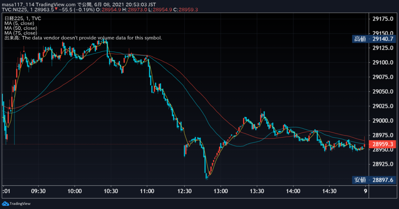Click the TradingView logo icon
The height and width of the screenshot is (209, 399).
[x=5, y=204]
